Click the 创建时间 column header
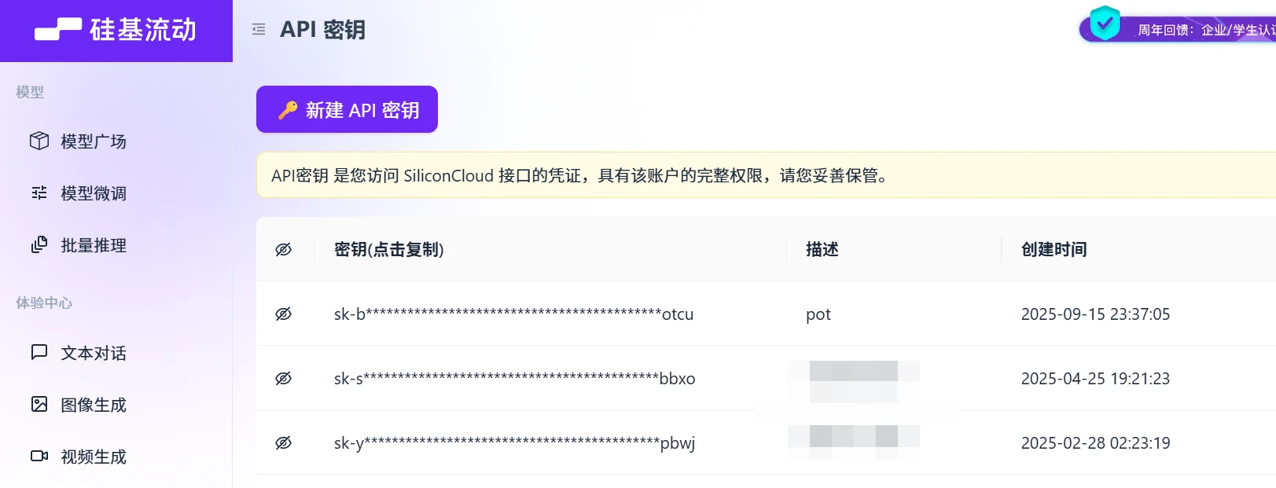The width and height of the screenshot is (1276, 488). 1054,249
